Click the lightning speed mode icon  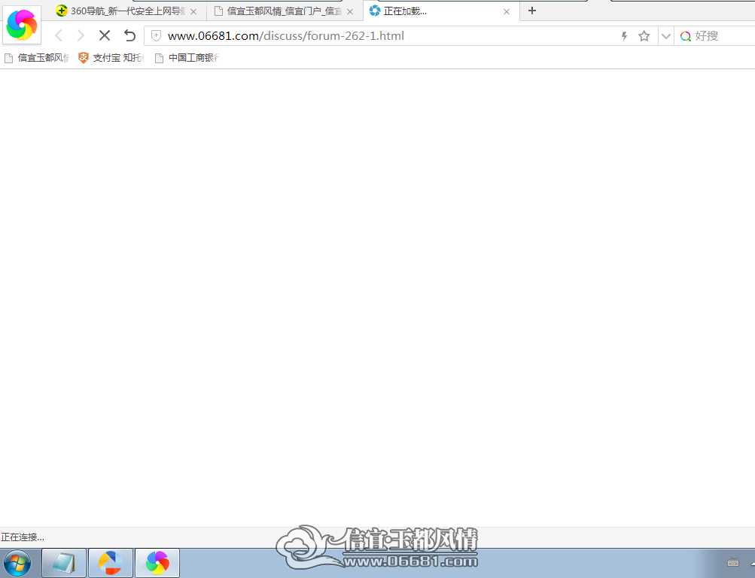tap(624, 35)
